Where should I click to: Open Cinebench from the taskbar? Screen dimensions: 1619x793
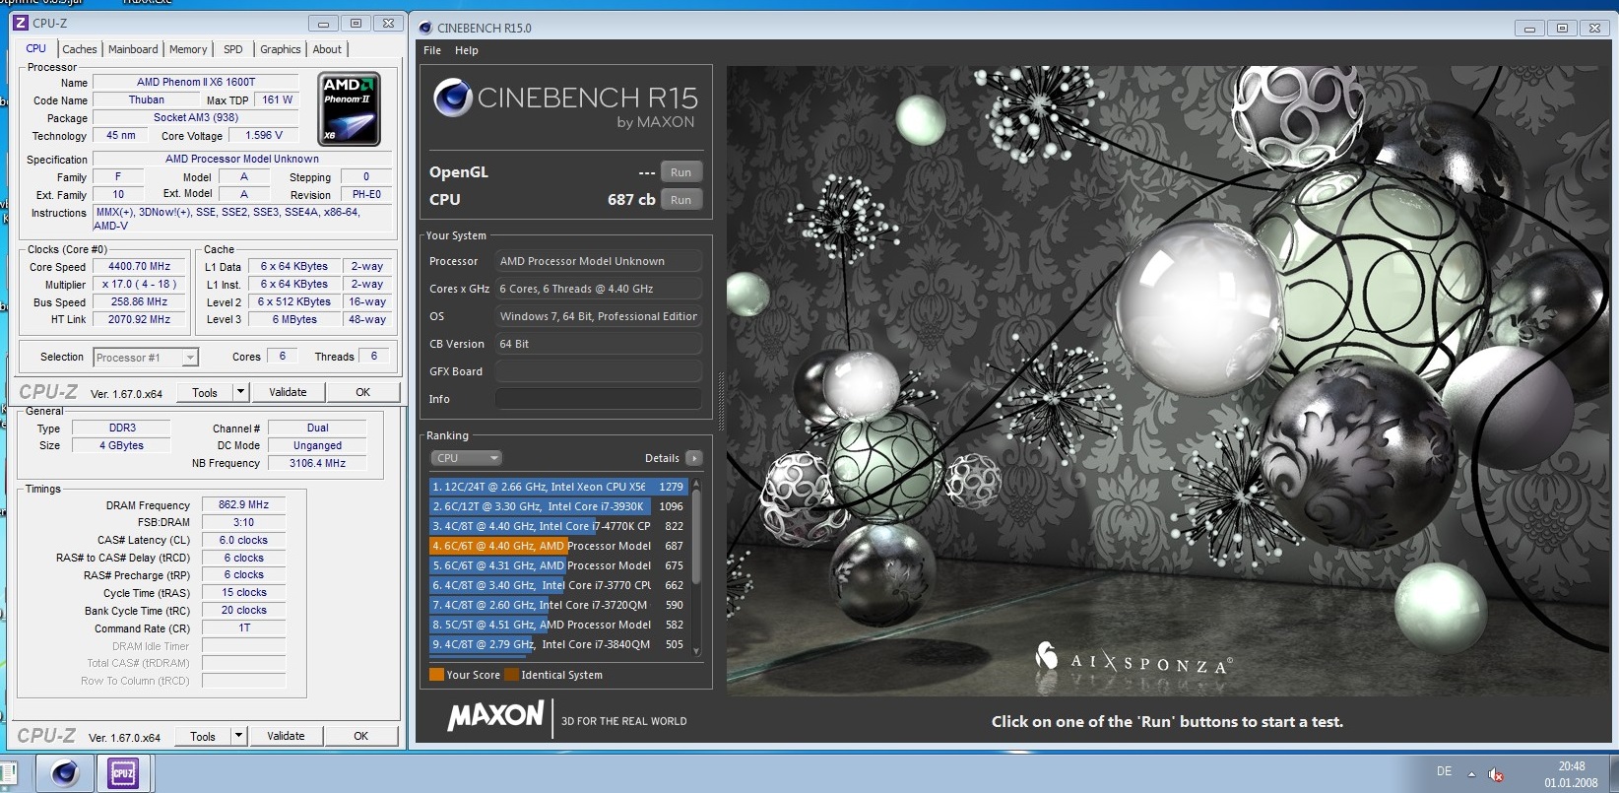click(x=65, y=773)
